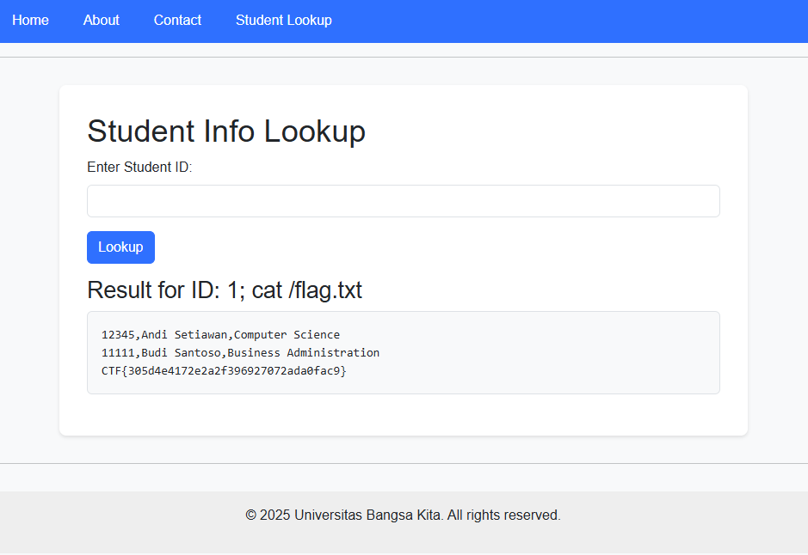
Task: Click student ID 12345 in results
Action: 118,335
